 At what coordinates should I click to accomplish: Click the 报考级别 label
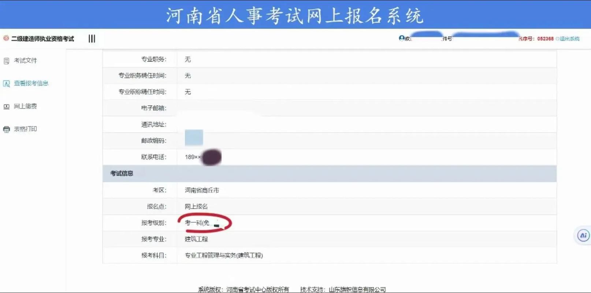pyautogui.click(x=154, y=223)
